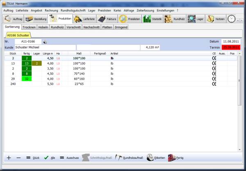Image resolution: width=246 pixels, height=171 pixels.
Task: Open the Lieferliste loader icon
Action: (x=78, y=19)
